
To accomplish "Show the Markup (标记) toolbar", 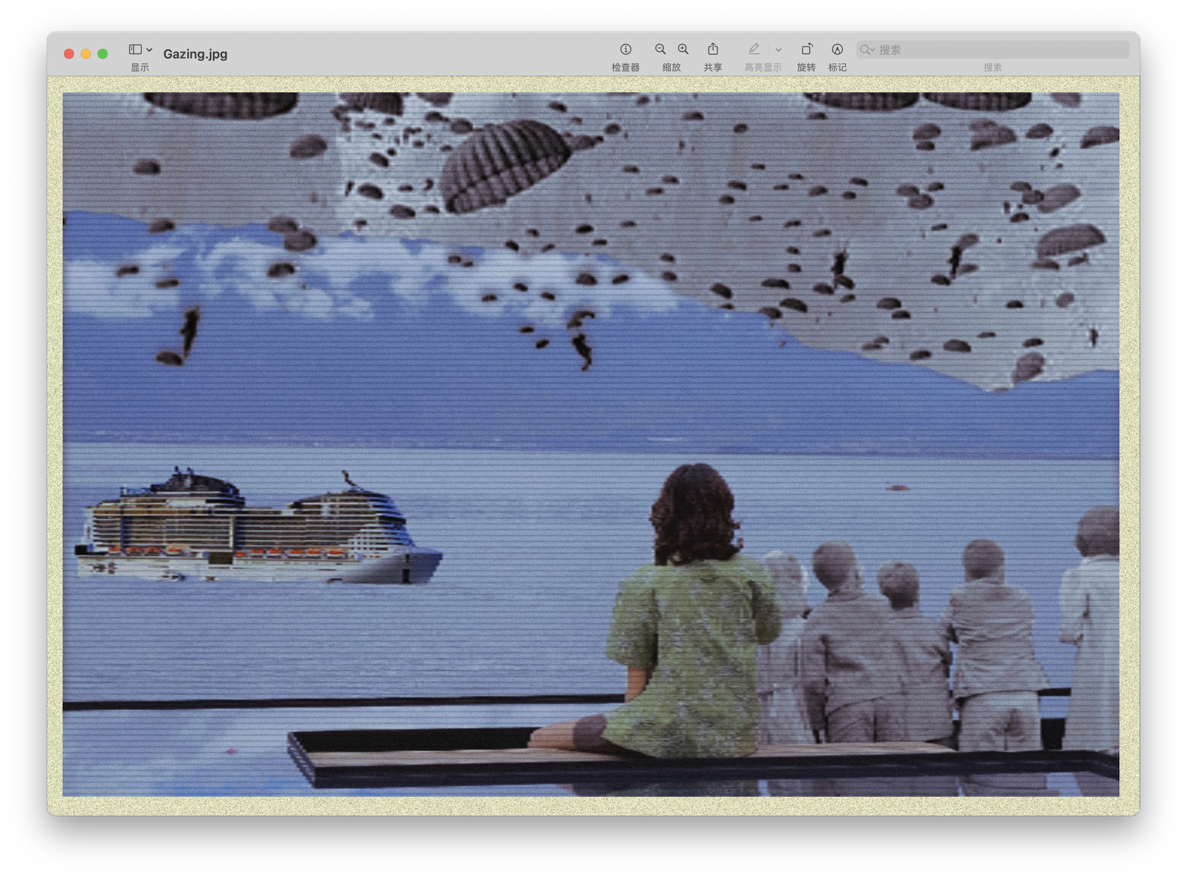I will point(837,50).
